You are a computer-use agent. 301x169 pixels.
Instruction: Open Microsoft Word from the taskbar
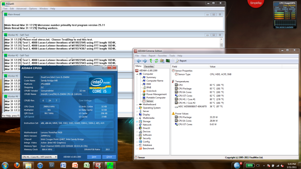coord(63,165)
